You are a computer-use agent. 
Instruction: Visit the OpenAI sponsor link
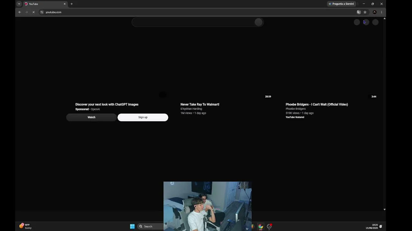(95, 109)
